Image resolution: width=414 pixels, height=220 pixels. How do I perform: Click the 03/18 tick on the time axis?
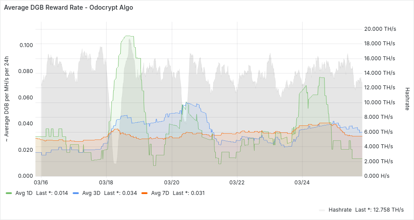(x=106, y=182)
